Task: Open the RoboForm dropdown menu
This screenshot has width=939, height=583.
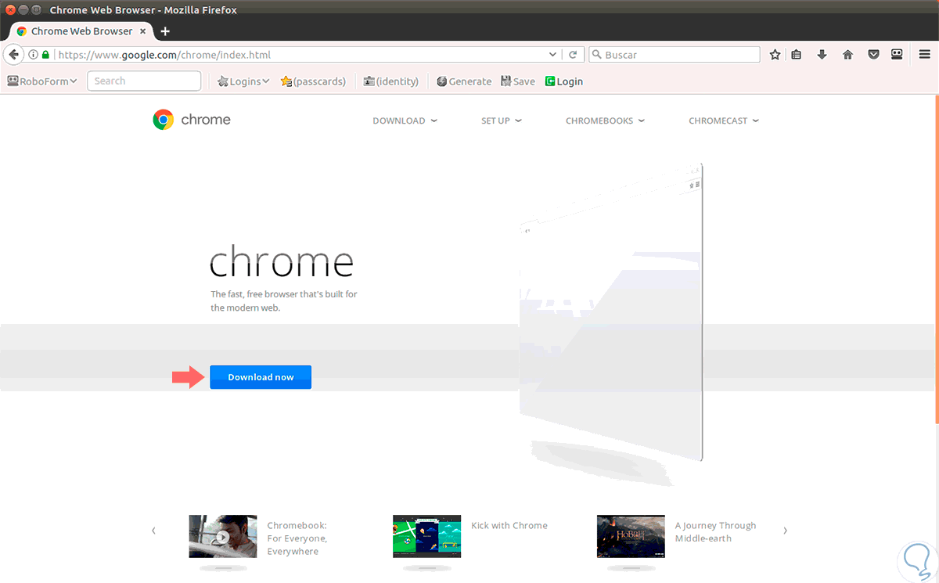Action: 42,81
